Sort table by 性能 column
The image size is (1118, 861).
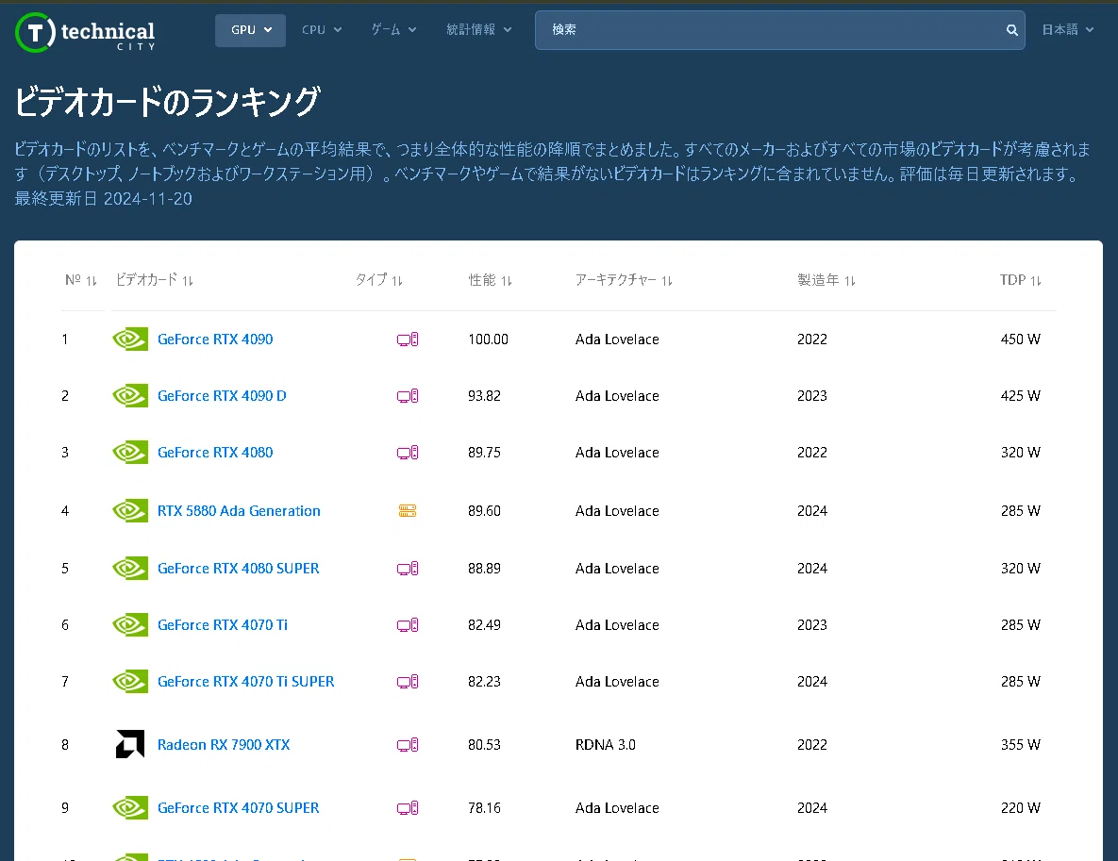(490, 280)
